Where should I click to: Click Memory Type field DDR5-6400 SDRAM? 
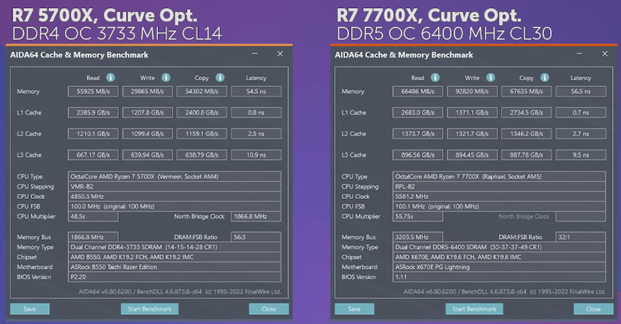coord(500,247)
